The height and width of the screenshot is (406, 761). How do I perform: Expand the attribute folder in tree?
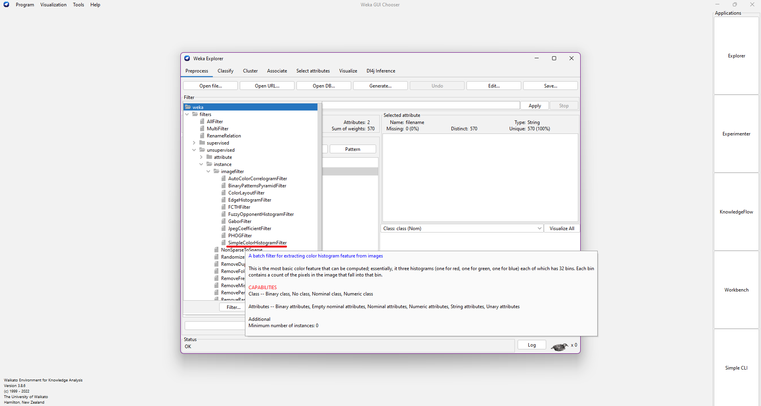(x=201, y=157)
